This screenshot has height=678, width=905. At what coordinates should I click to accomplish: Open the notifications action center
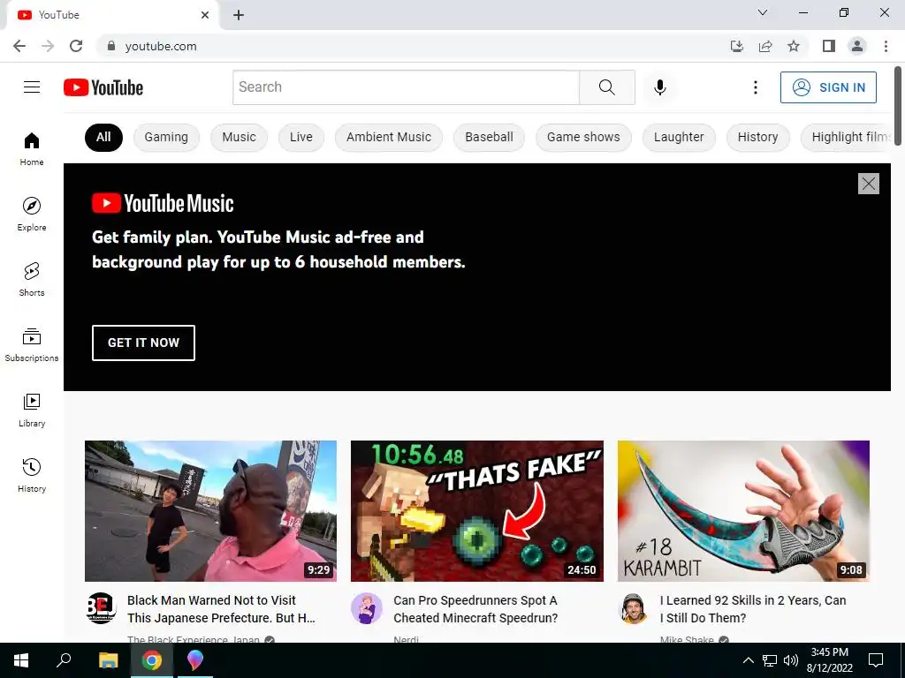[x=876, y=660]
